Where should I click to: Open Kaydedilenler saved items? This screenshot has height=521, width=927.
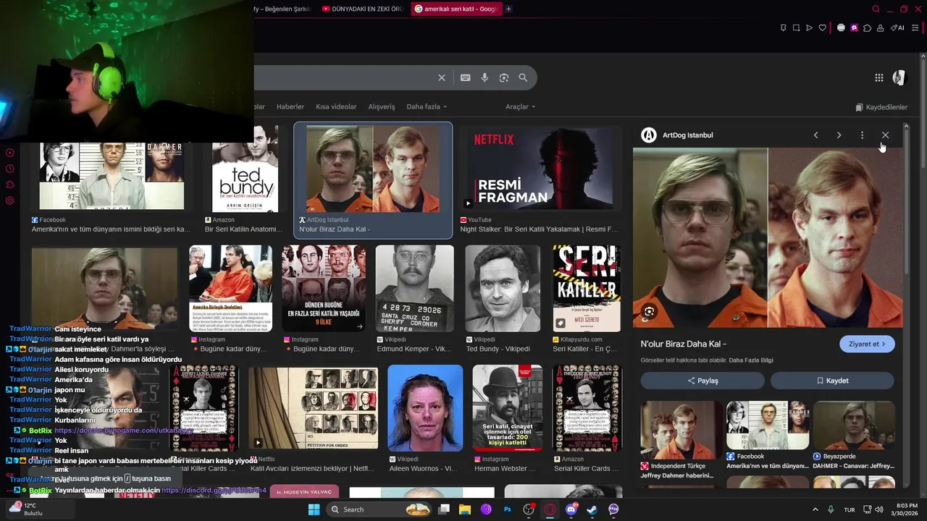881,107
